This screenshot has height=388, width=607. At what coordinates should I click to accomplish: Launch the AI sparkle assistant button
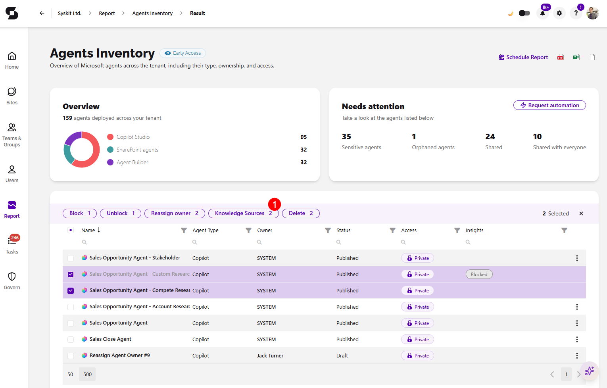coord(590,371)
